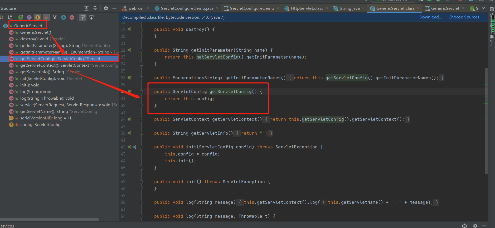Expand folded getInitParameterNames method
This screenshot has height=228, width=495.
click(x=141, y=78)
